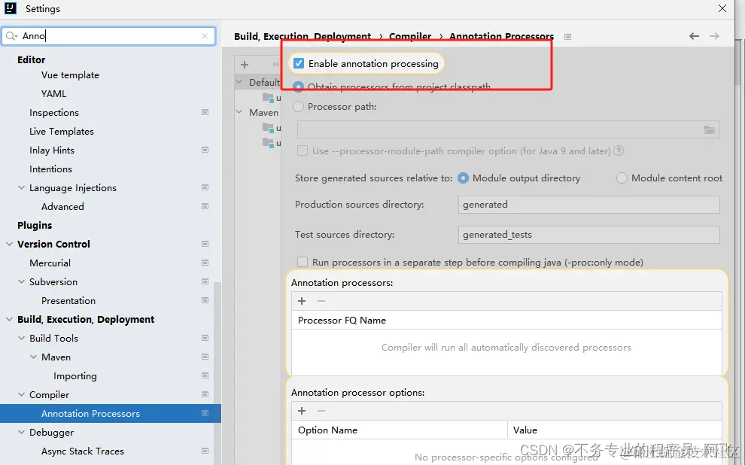Click project icon beside Mercurial
The height and width of the screenshot is (465, 745).
pos(205,263)
